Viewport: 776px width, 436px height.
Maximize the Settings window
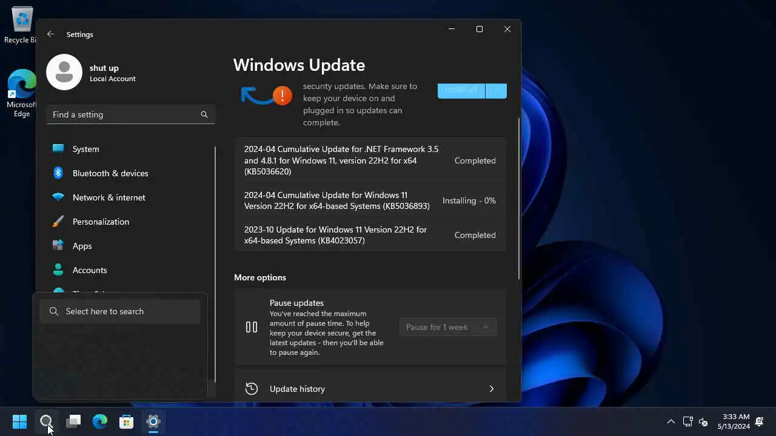click(480, 29)
